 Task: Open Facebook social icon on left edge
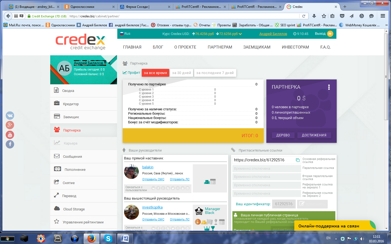[x=10, y=144]
